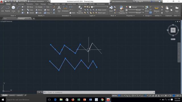The height and width of the screenshot is (102, 182).
Task: Select the Dimension tool
Action: click(65, 9)
